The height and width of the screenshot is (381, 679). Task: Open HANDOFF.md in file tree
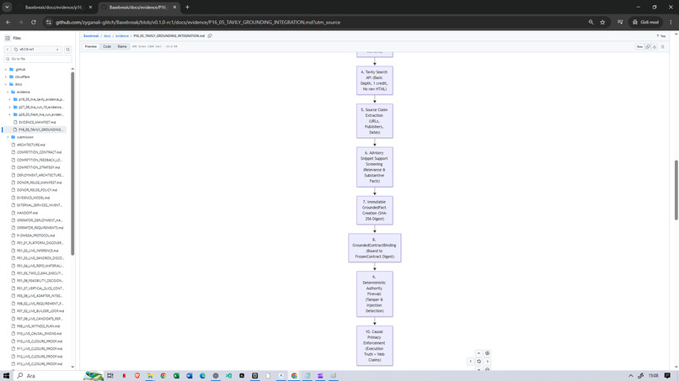click(27, 213)
